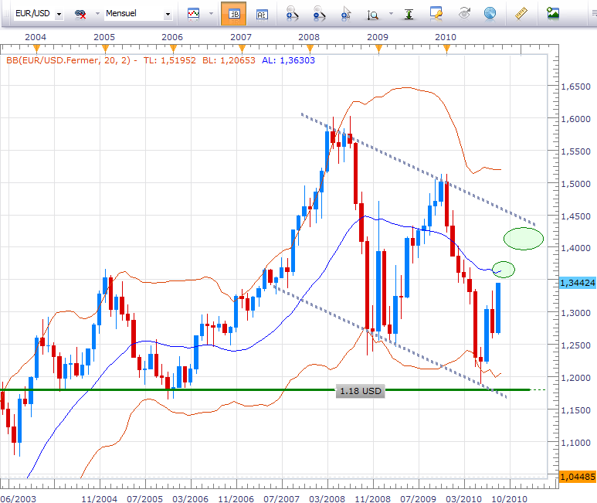Click the AL: 1,36303 average line value
The image size is (597, 503).
(x=288, y=60)
